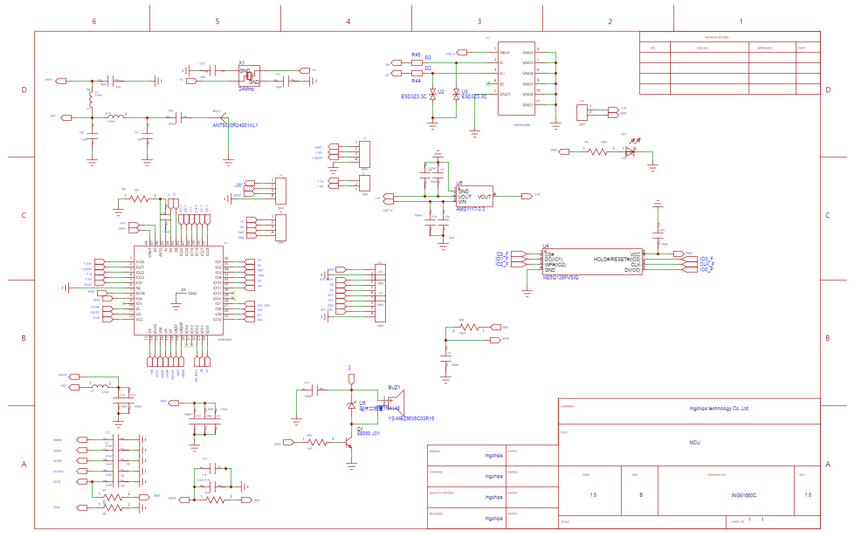This screenshot has width=855, height=534.
Task: Select inductor L2 4.7uH symbol
Action: [100, 386]
